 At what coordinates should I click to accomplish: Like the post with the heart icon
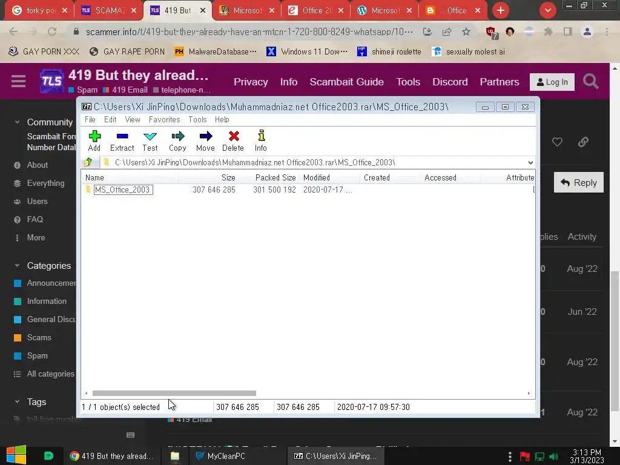[x=557, y=142]
